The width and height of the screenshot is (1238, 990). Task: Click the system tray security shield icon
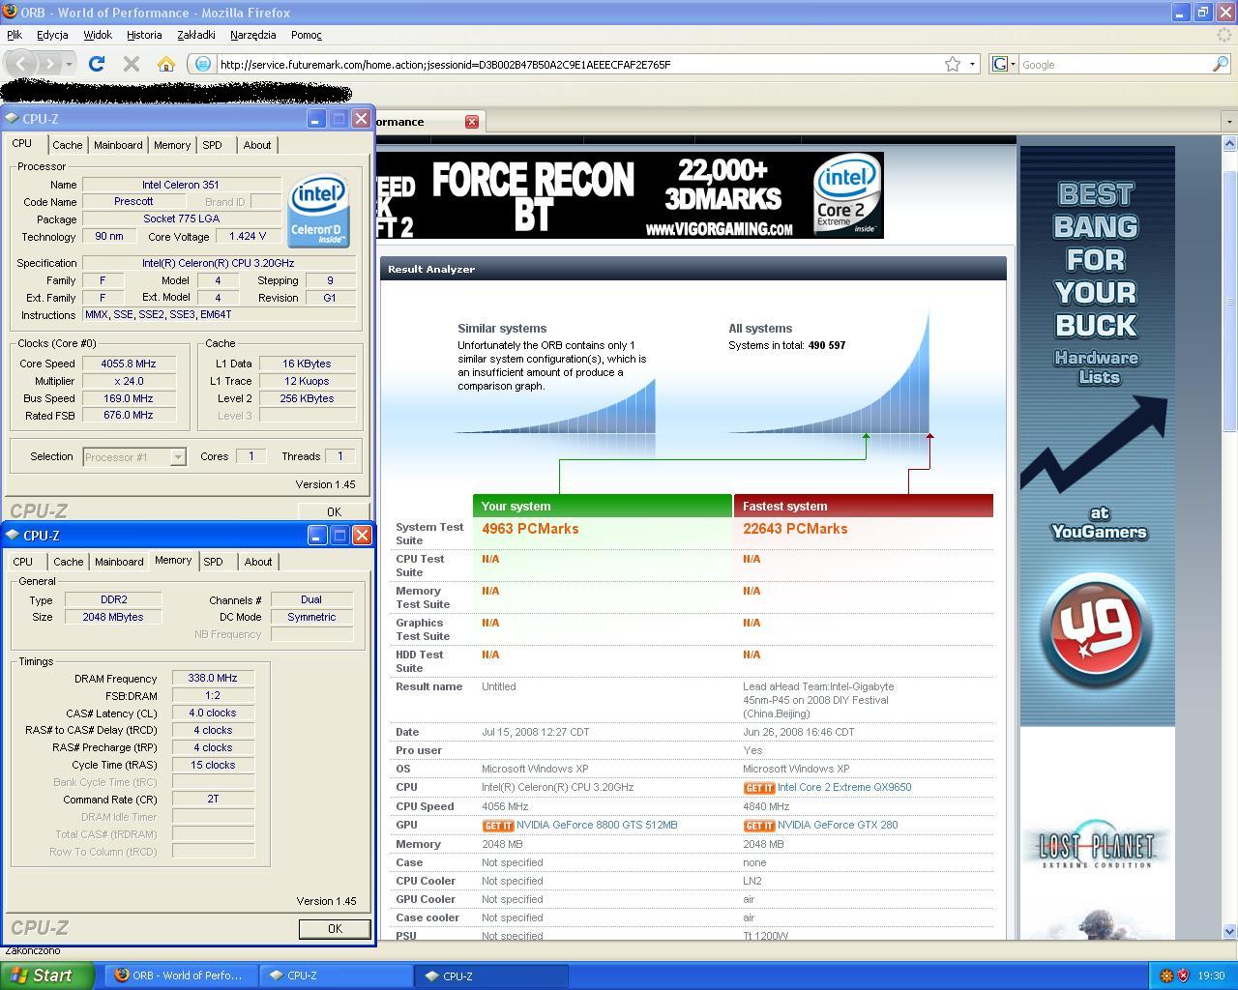(x=1183, y=975)
